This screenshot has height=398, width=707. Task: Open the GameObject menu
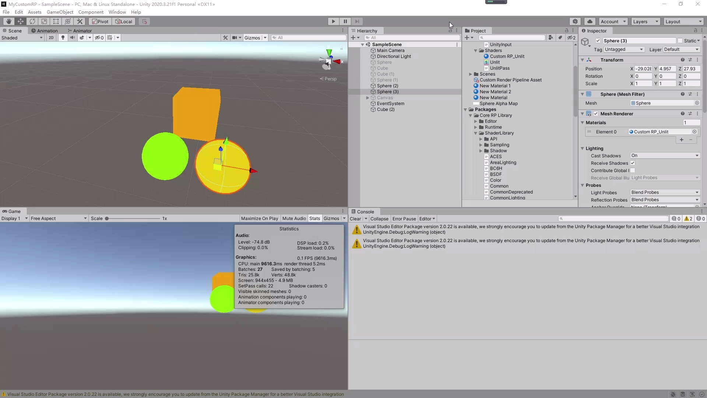click(x=60, y=12)
